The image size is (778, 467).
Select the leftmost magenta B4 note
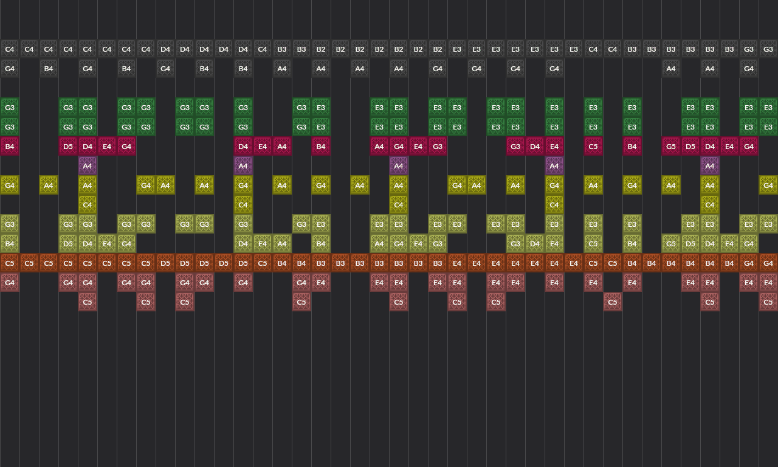point(10,146)
